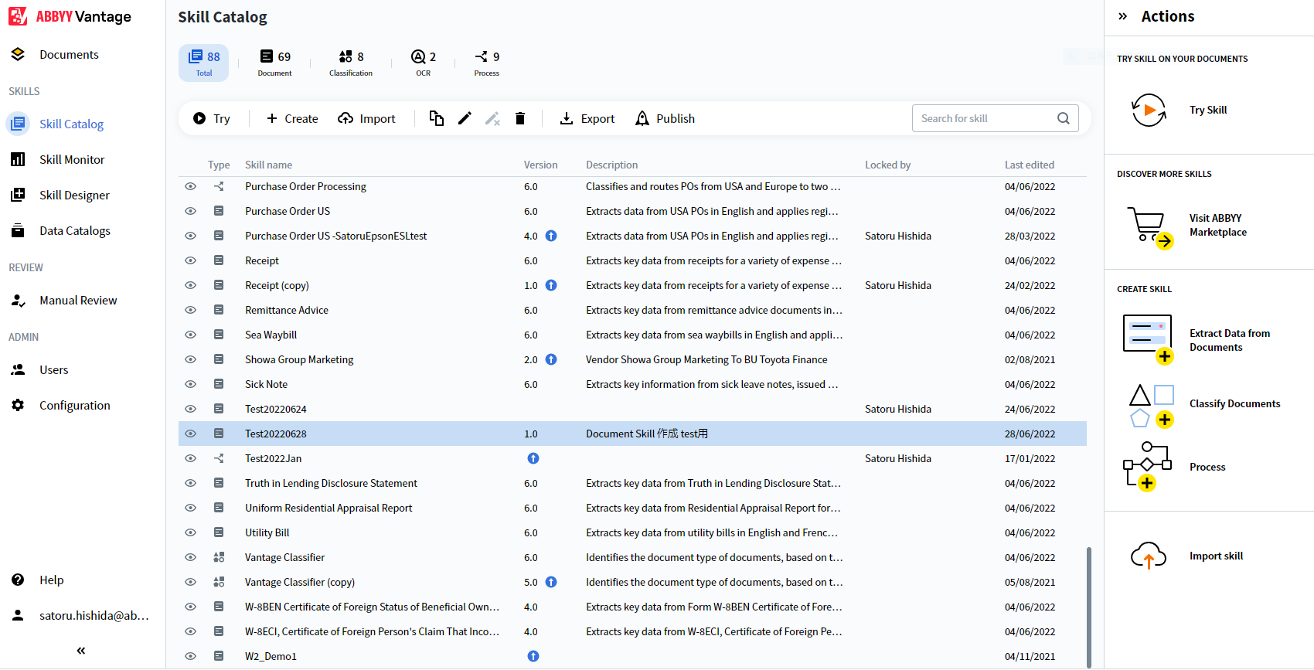Click the Version column header

(x=540, y=165)
